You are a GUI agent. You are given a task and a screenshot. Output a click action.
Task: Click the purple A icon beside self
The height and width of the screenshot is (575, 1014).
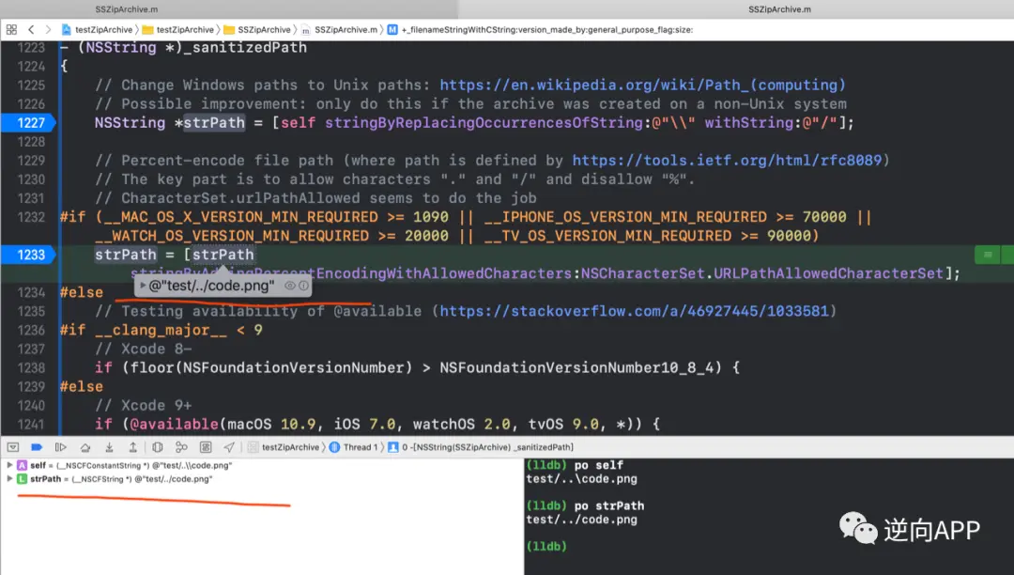(22, 465)
